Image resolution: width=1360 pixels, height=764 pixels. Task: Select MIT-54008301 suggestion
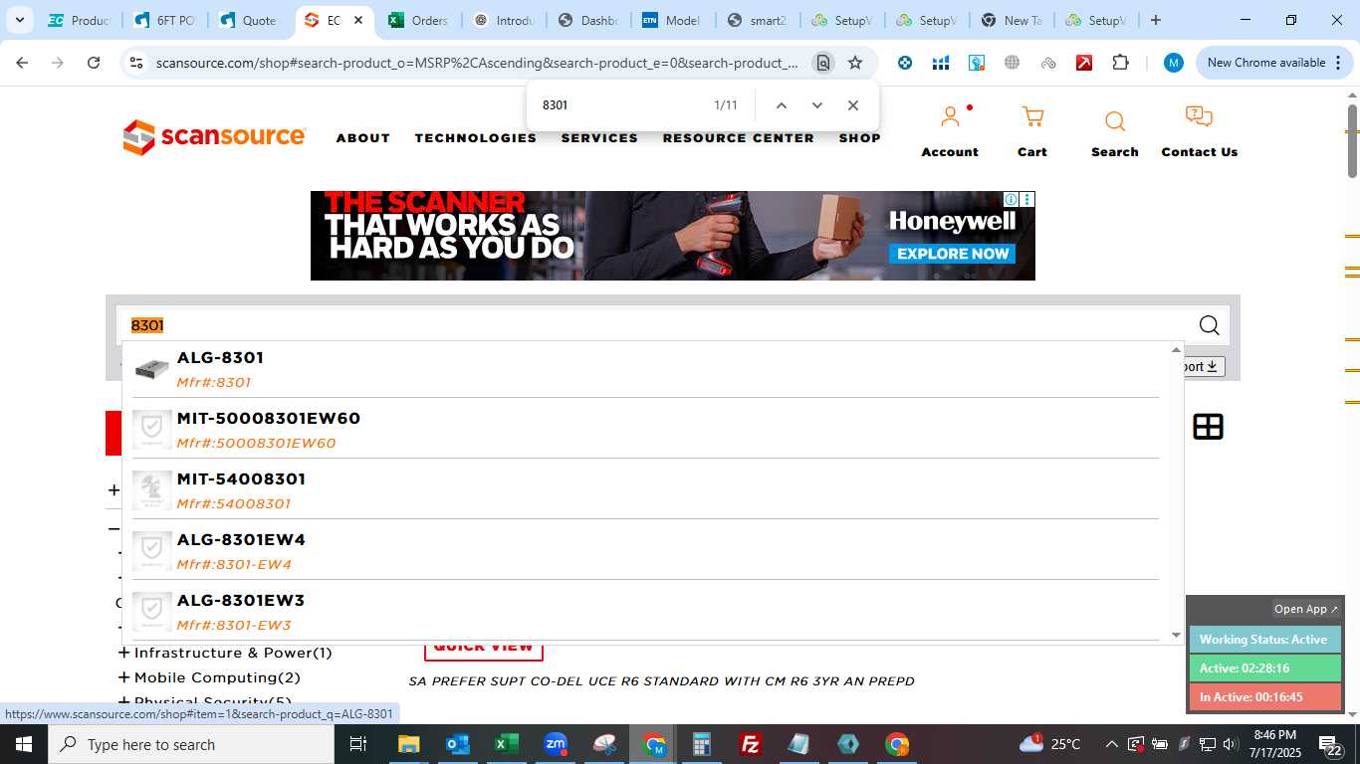[x=645, y=490]
